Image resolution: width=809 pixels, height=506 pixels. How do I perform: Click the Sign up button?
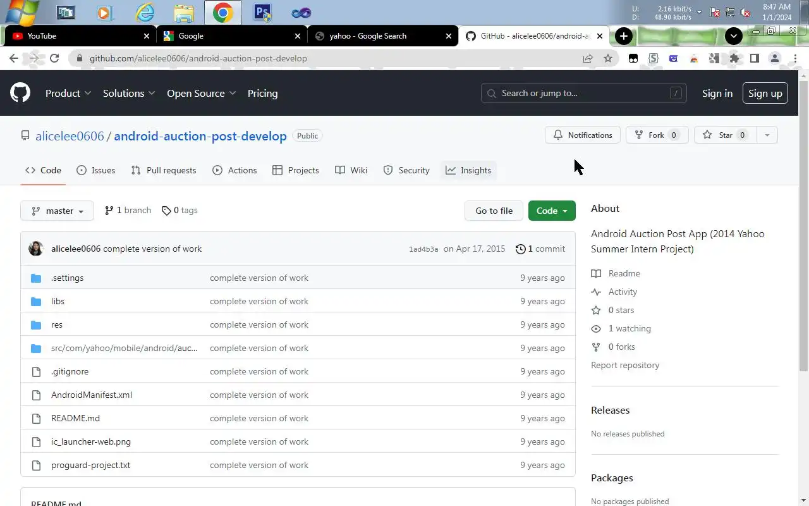(765, 93)
